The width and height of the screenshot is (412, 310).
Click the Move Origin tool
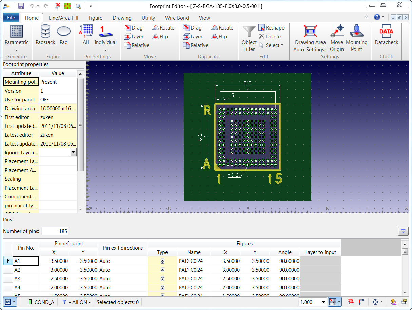(x=337, y=37)
